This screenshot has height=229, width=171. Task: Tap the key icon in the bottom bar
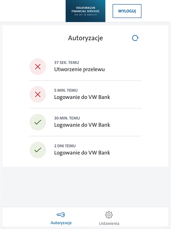coord(61,215)
